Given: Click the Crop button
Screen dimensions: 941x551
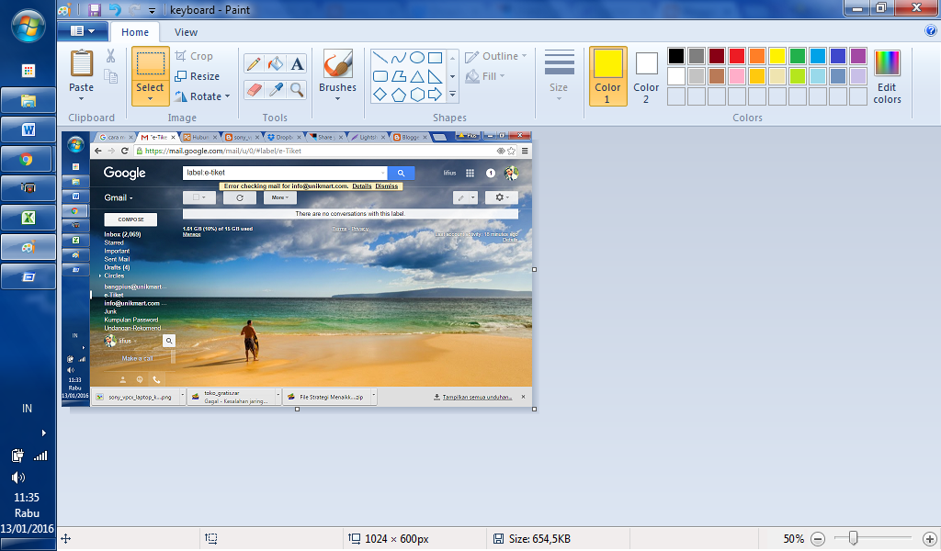Looking at the screenshot, I should click(194, 56).
